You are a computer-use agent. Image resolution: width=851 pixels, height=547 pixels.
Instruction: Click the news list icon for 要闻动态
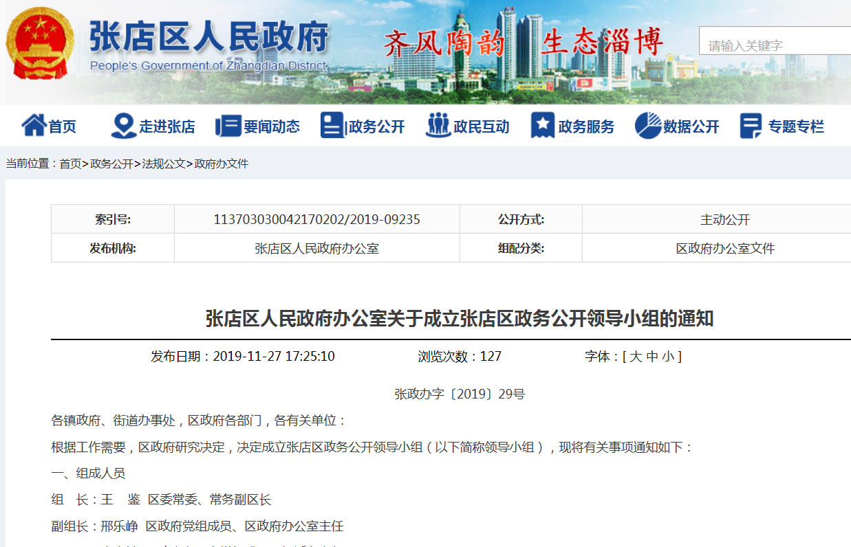pos(228,126)
